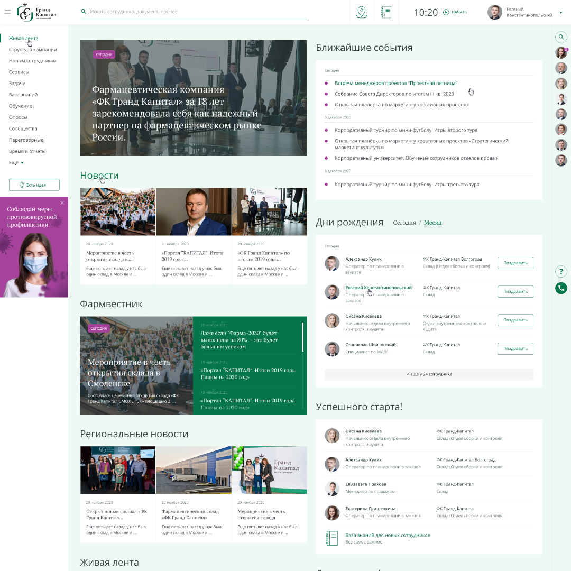Switch birthdays to Сегодня tab
The width and height of the screenshot is (571, 571).
tap(404, 223)
